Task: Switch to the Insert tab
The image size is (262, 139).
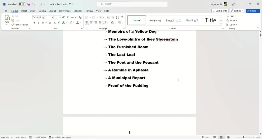Action: 24,11
